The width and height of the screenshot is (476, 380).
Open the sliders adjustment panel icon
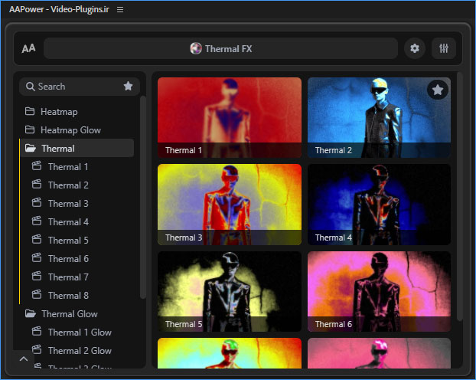pyautogui.click(x=444, y=48)
